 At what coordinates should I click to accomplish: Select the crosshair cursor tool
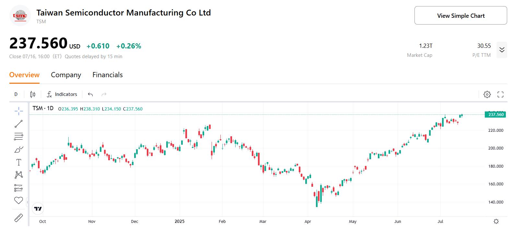point(18,110)
